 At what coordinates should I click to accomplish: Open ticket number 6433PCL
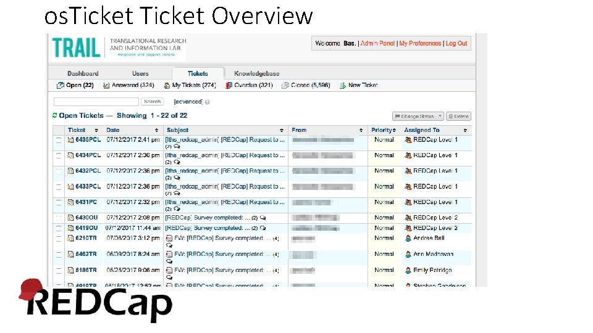88,186
